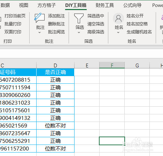Click 打印当前页 button
163x156 pixels.
15,16
